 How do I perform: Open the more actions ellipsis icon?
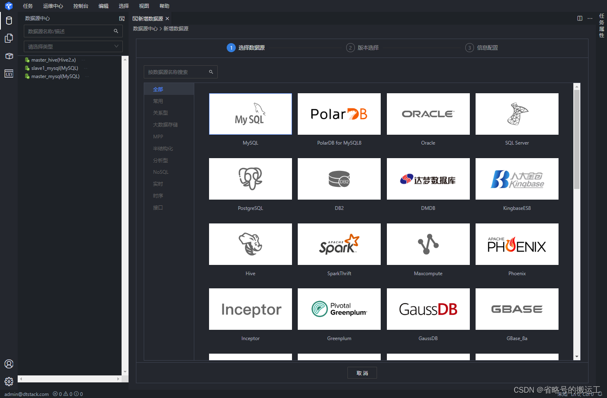coord(590,18)
